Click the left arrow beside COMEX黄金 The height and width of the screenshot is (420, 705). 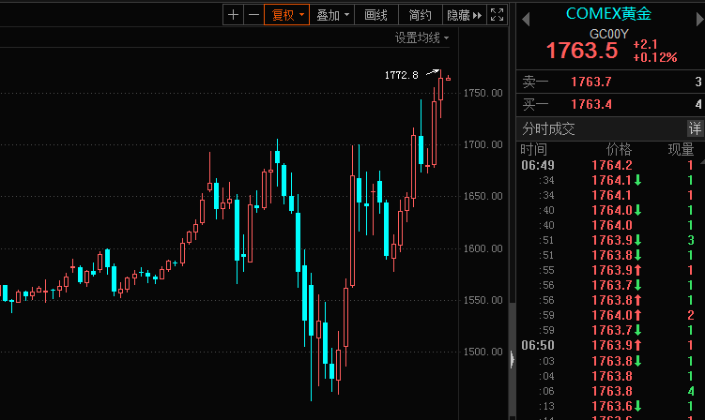coord(524,18)
